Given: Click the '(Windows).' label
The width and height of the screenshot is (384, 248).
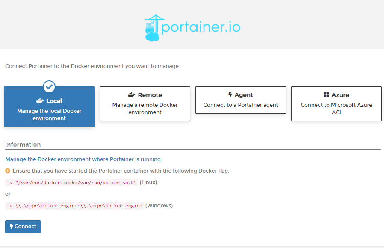Looking at the screenshot, I should (160, 206).
